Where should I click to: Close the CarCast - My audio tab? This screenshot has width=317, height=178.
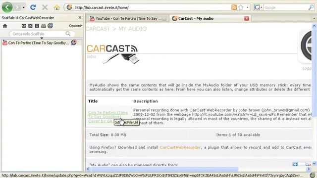pos(247,19)
